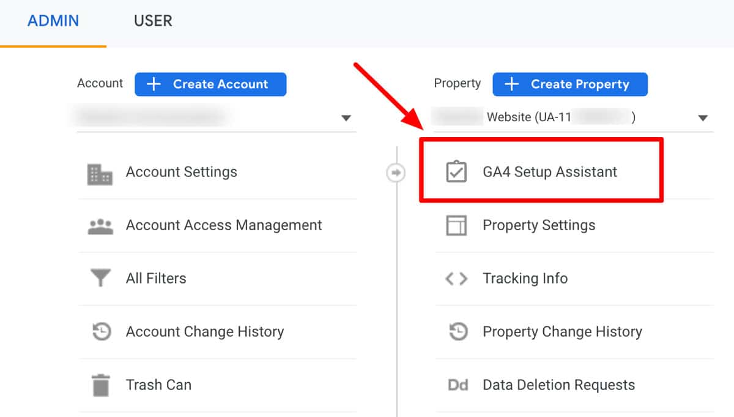The width and height of the screenshot is (734, 417).
Task: Click the circular arrow between columns
Action: 396,173
